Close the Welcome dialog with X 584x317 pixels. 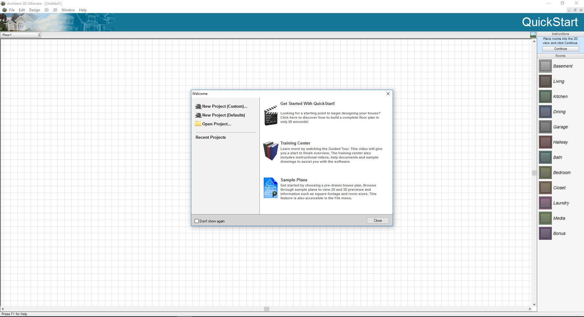pyautogui.click(x=388, y=94)
